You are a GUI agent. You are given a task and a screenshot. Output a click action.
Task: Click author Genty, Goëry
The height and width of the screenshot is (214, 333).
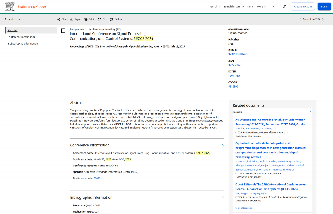[279, 165]
